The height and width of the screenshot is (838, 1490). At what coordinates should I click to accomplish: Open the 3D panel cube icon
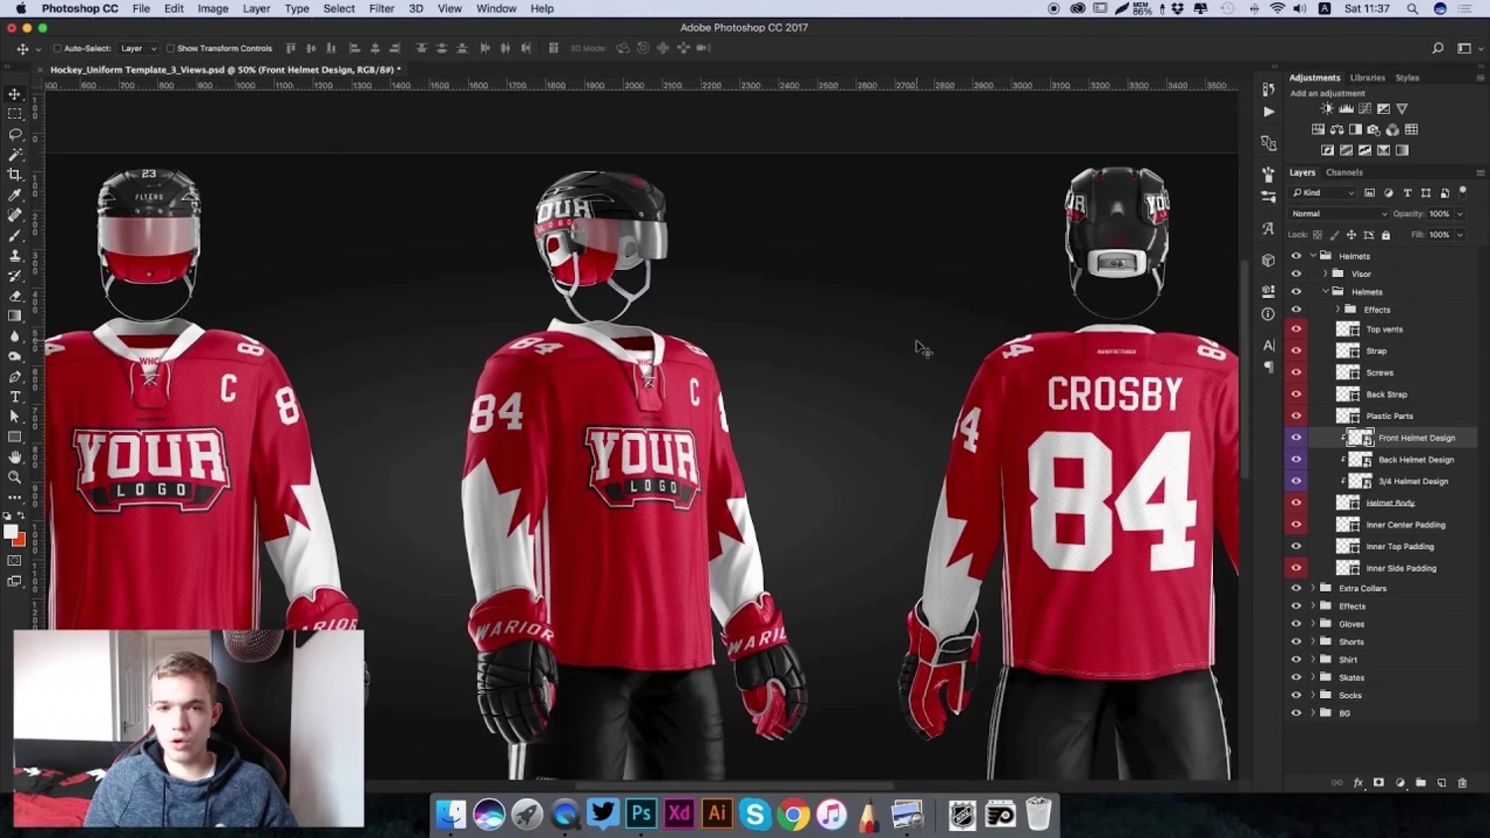tap(1268, 260)
